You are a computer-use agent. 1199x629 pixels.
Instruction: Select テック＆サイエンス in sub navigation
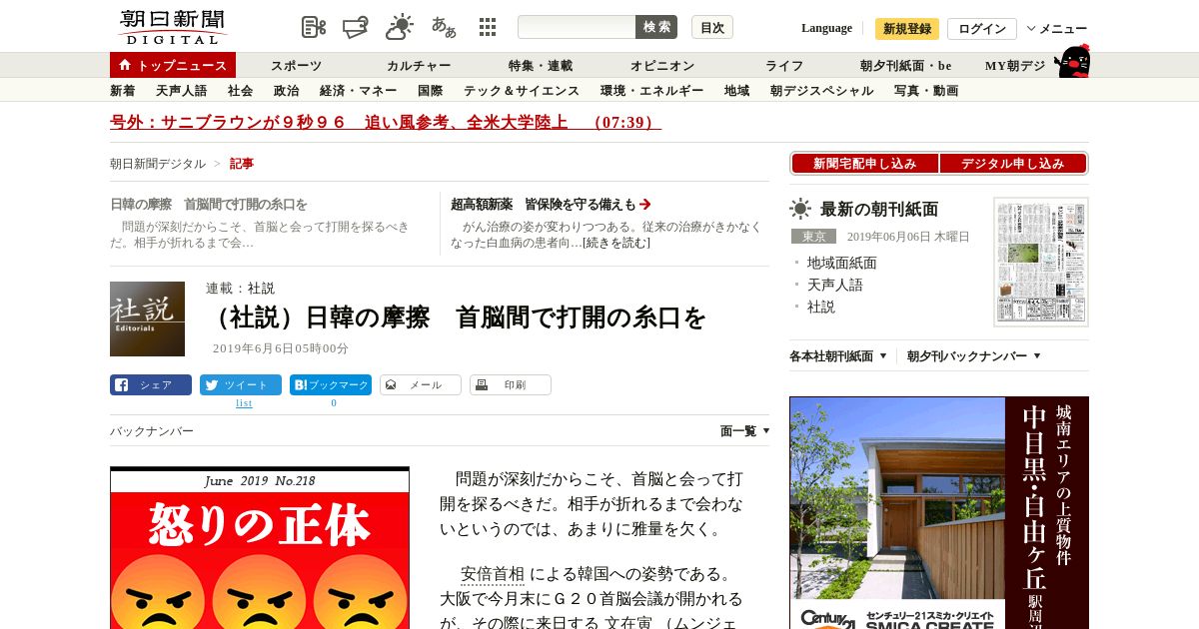(x=521, y=91)
